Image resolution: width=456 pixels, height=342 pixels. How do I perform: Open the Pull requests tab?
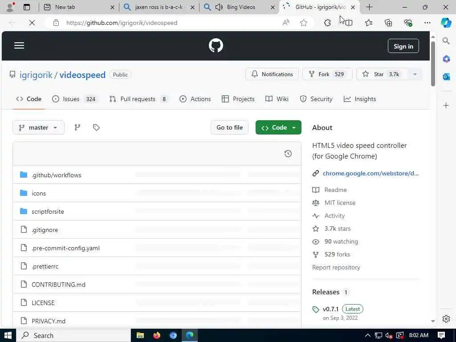(x=138, y=99)
